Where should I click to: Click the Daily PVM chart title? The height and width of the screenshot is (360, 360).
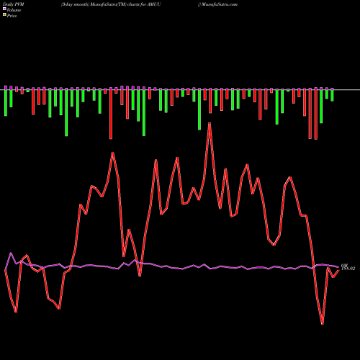tap(14, 4)
